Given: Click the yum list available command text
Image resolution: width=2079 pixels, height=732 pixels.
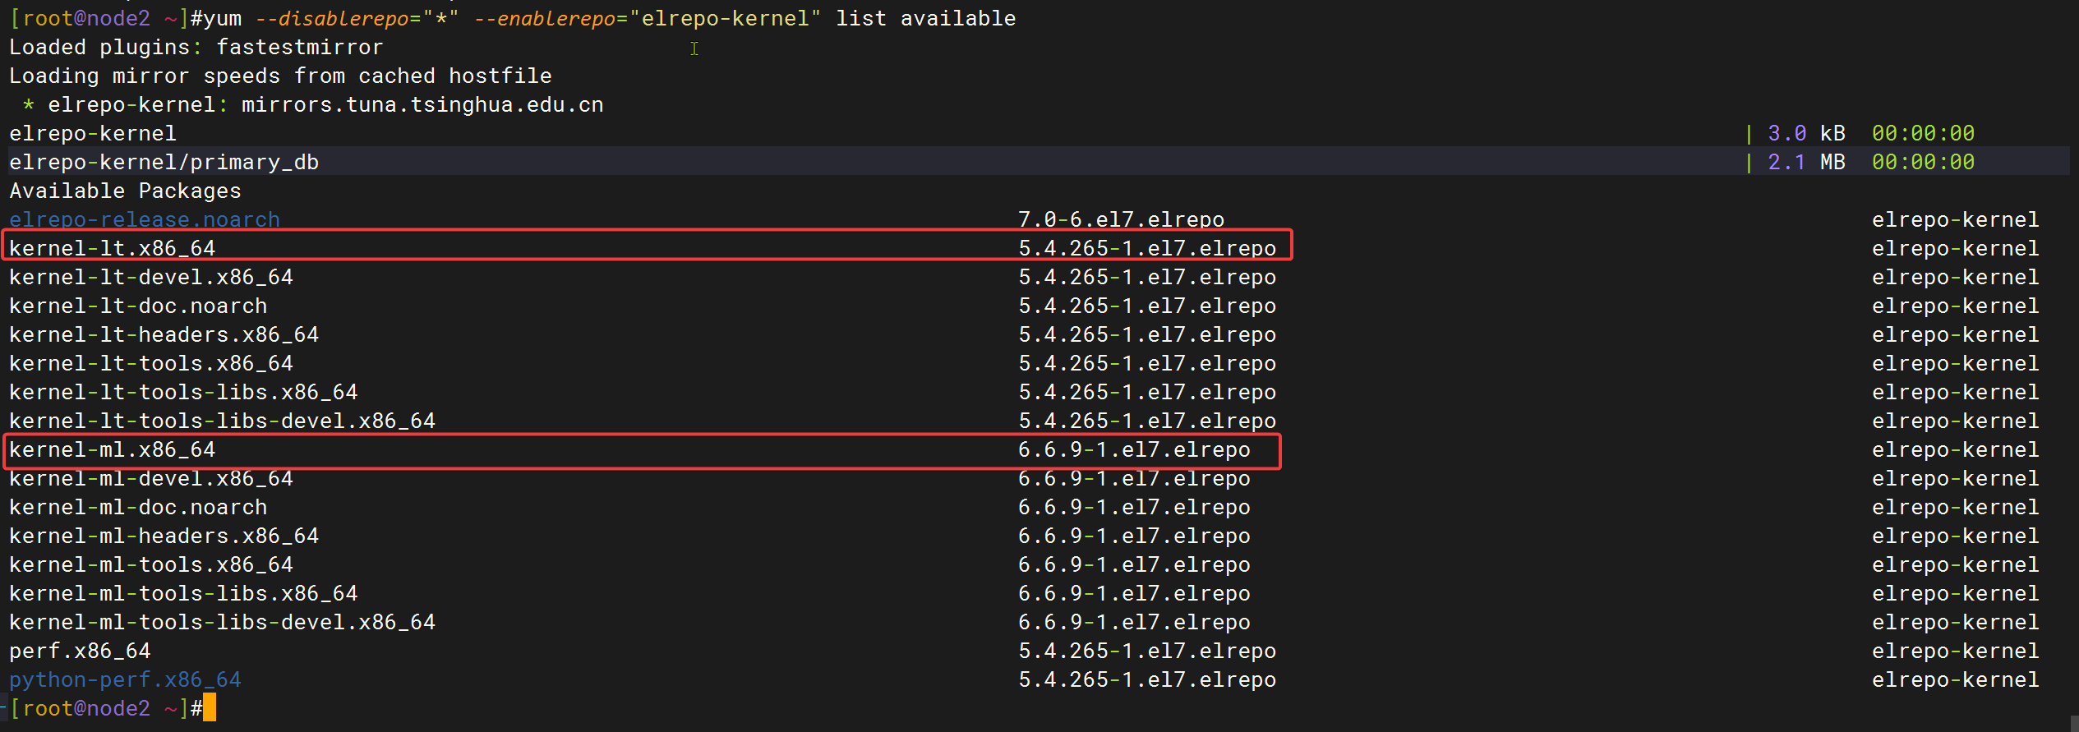Looking at the screenshot, I should (610, 18).
